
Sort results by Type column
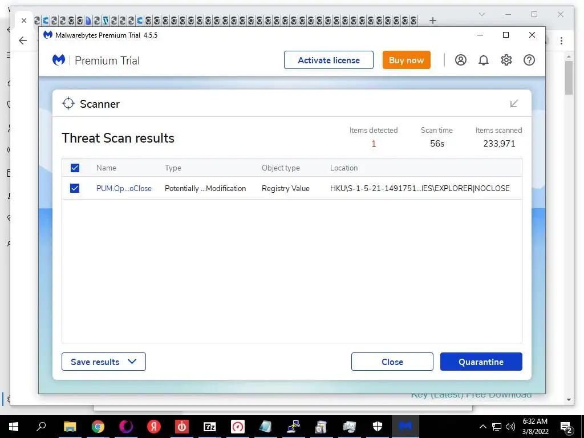click(173, 168)
